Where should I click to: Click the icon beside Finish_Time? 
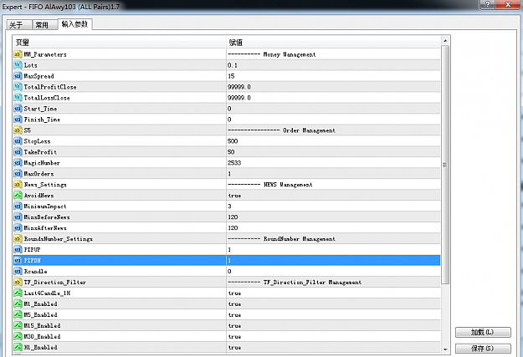click(18, 120)
